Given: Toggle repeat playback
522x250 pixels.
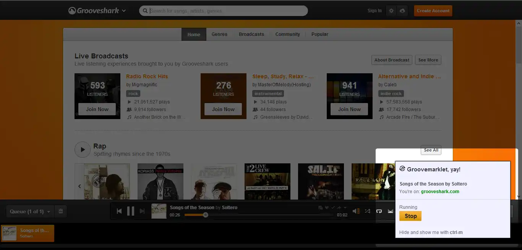Looking at the screenshot, I should click(x=379, y=211).
